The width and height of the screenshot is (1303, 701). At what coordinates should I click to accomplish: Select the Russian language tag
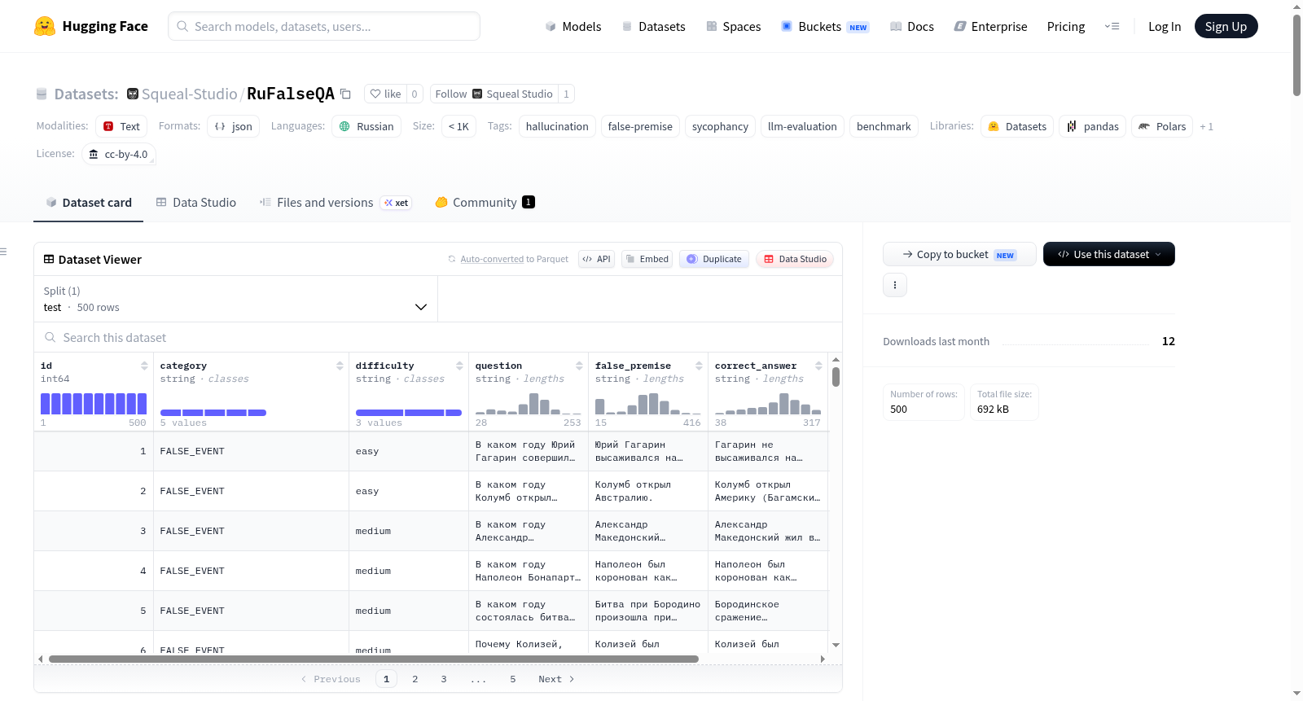point(366,126)
